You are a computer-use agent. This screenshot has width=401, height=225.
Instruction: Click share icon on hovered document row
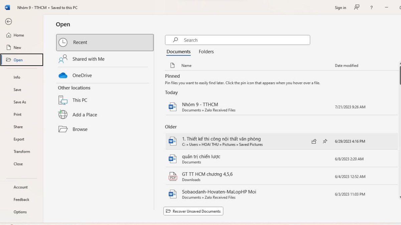[x=314, y=141]
